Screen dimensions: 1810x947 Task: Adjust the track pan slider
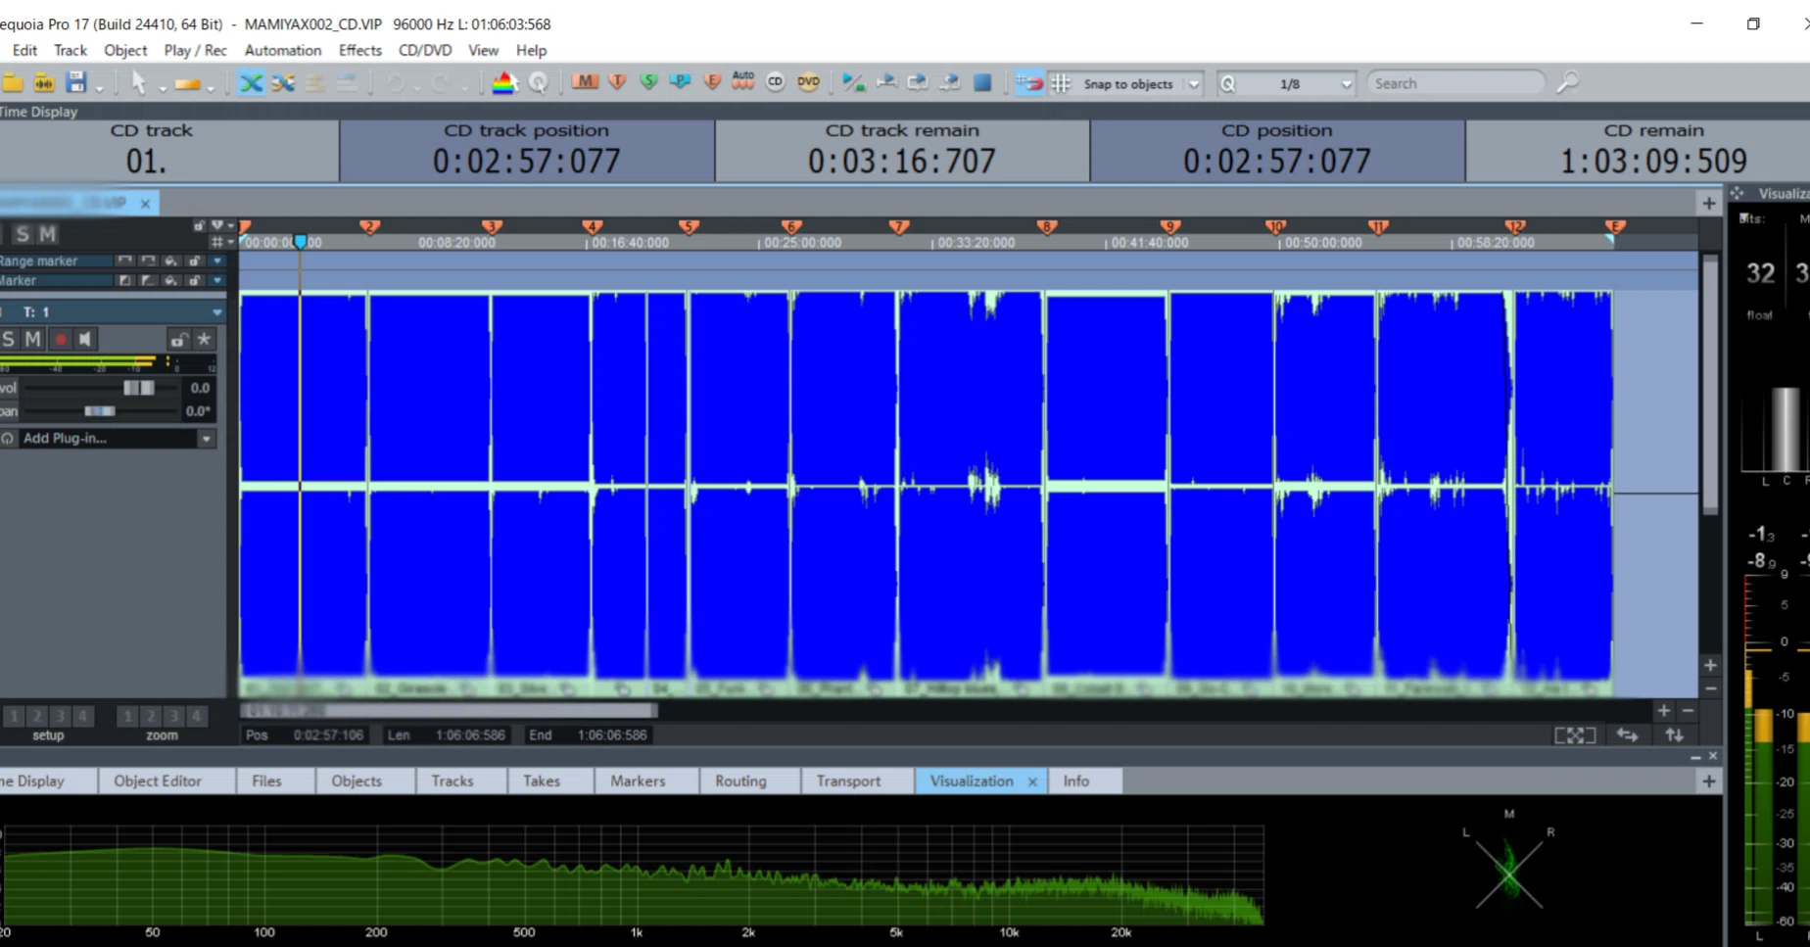102,411
